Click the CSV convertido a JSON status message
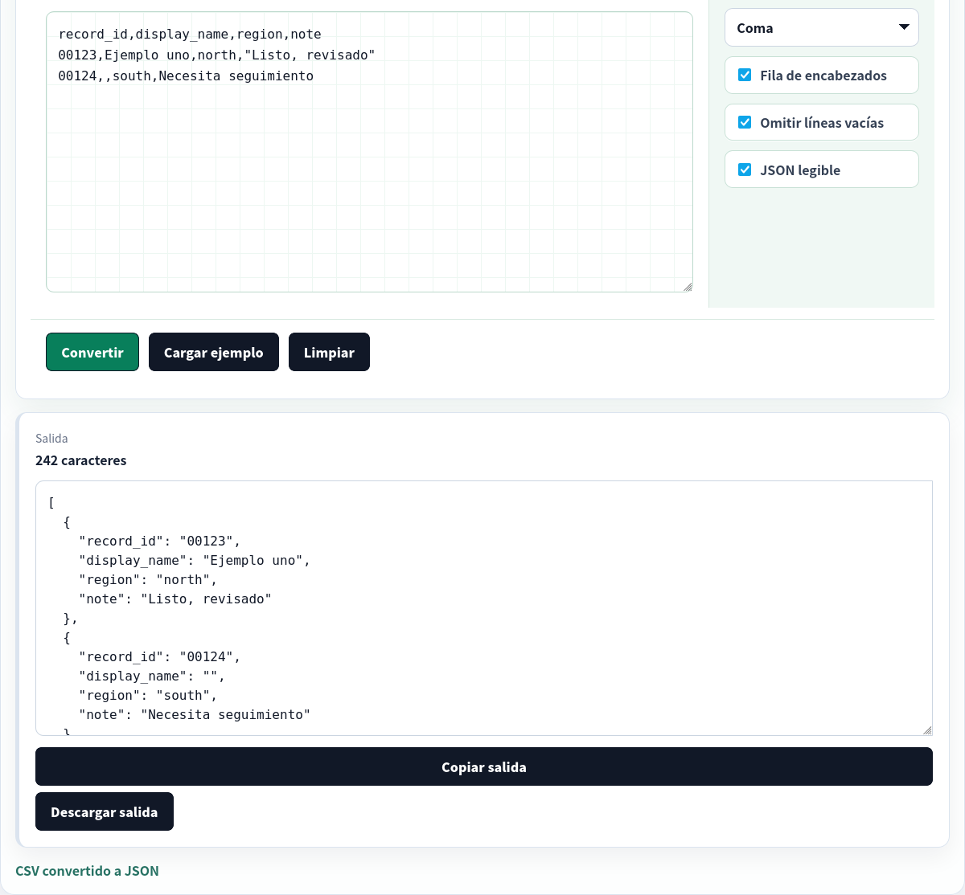This screenshot has height=895, width=965. [x=87, y=871]
